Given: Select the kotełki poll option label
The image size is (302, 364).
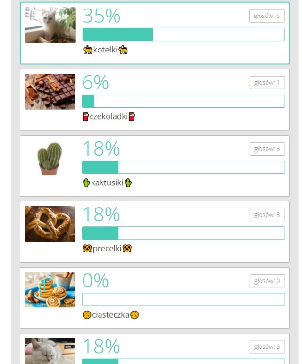Looking at the screenshot, I should click(x=106, y=50).
